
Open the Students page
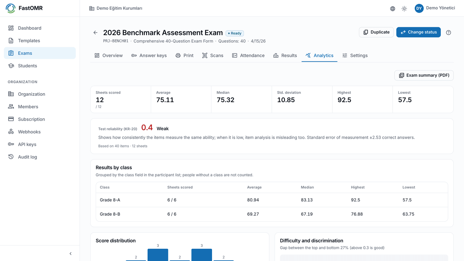pyautogui.click(x=40, y=66)
